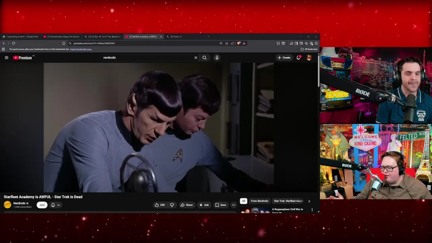Image resolution: width=432 pixels, height=243 pixels.
Task: Click the 1.24M subscribers text
Action: click(x=22, y=207)
